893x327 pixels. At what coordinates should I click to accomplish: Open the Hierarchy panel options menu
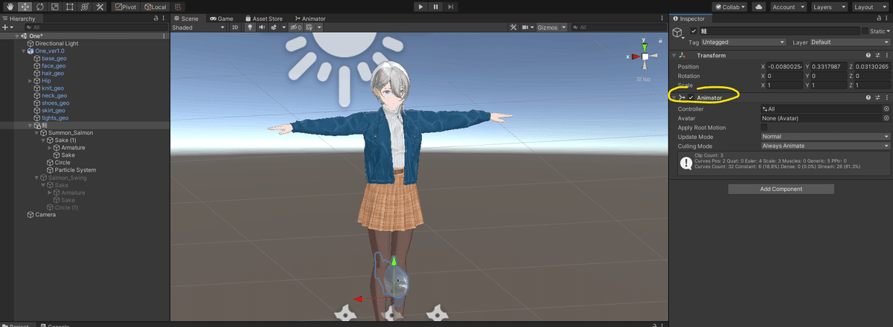click(x=164, y=18)
